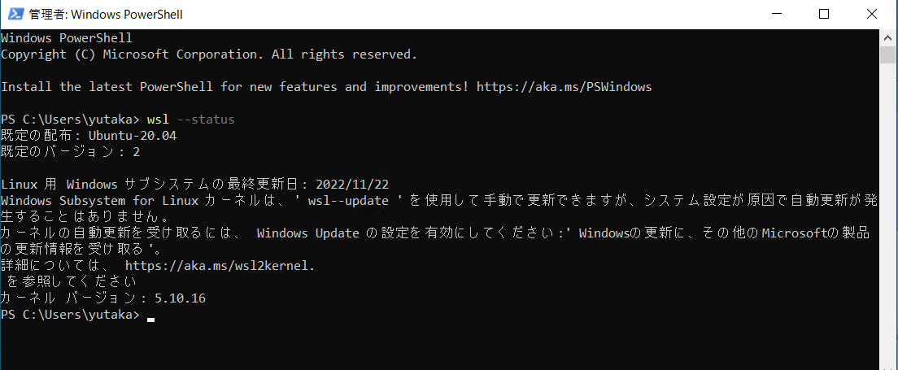Click the window title text 管理者: Windows PowerShell
Screen dimensions: 898x370
pos(106,15)
